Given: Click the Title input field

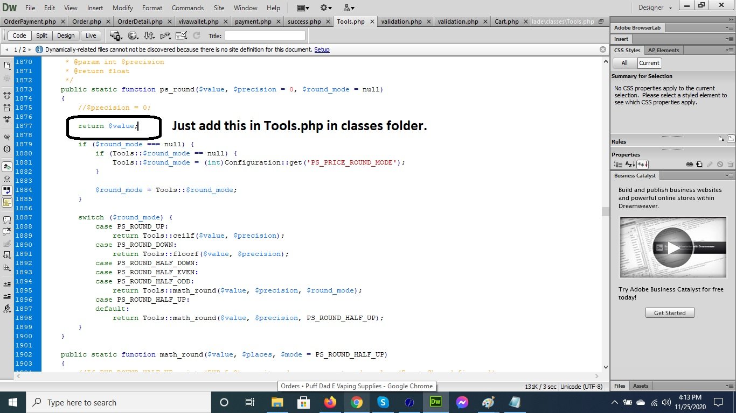Looking at the screenshot, I should pos(265,35).
